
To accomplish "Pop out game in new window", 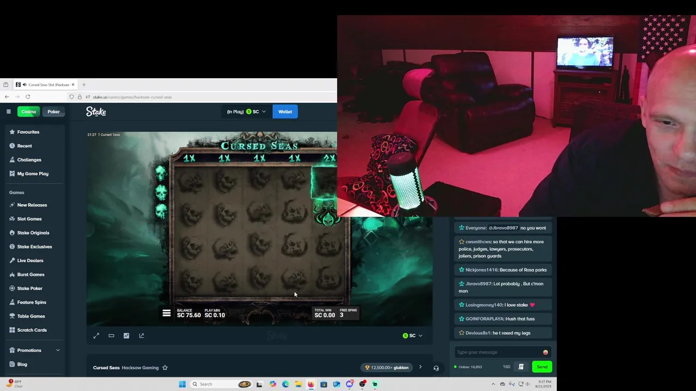I will pyautogui.click(x=141, y=336).
